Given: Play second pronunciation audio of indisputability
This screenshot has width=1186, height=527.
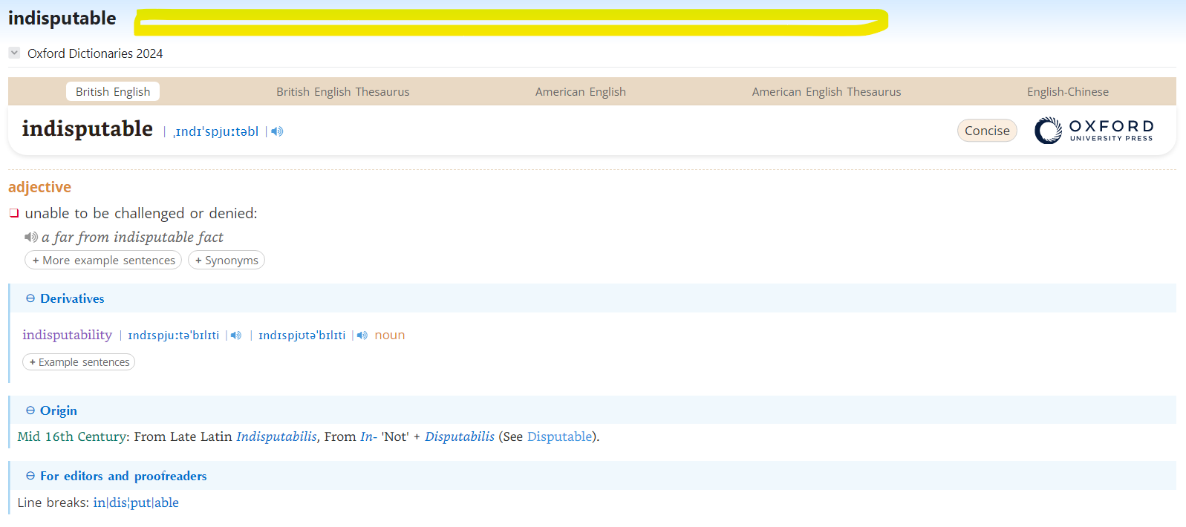Looking at the screenshot, I should pyautogui.click(x=362, y=335).
